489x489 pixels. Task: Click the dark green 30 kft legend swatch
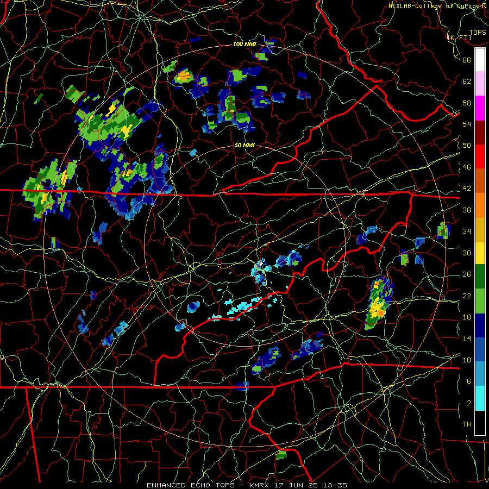480,277
